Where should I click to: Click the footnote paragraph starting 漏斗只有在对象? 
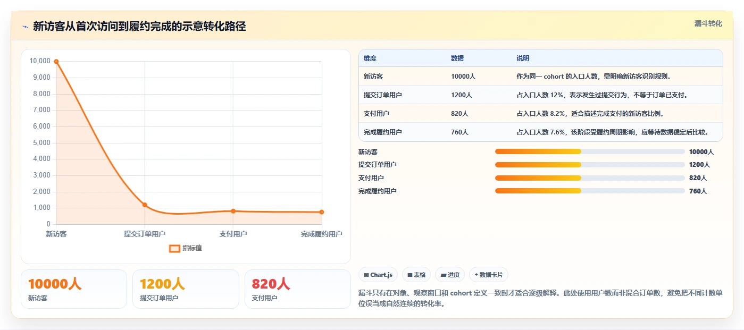tap(541, 299)
